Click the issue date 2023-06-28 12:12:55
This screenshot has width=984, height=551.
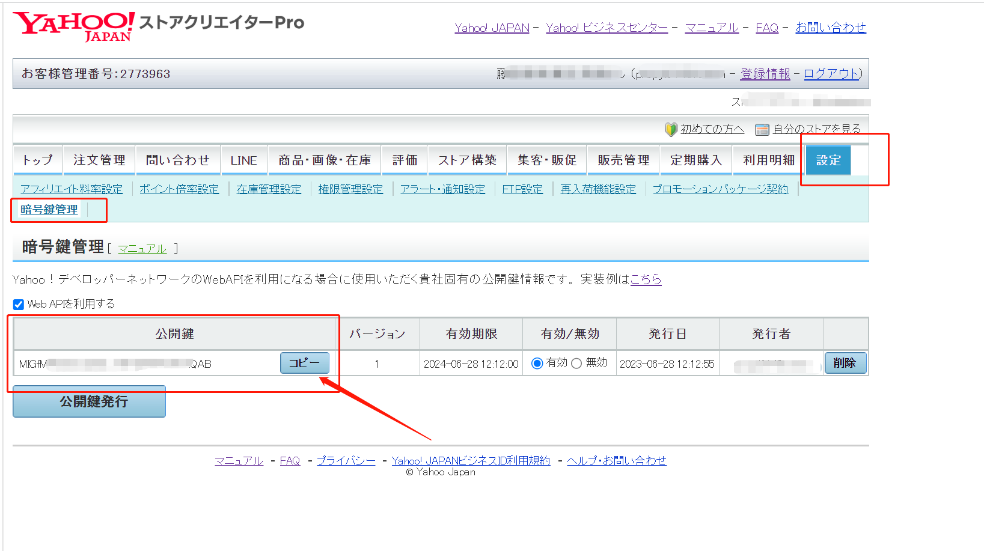coord(667,364)
